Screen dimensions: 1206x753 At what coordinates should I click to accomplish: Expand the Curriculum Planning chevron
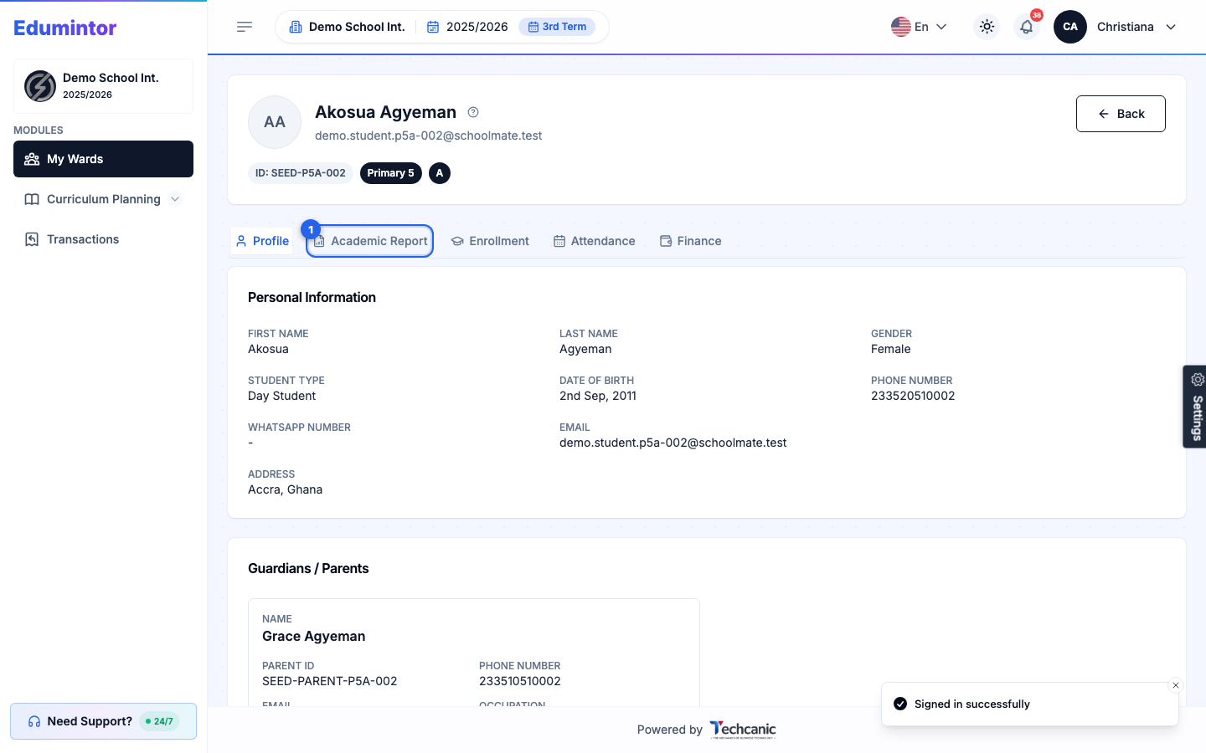click(x=175, y=199)
